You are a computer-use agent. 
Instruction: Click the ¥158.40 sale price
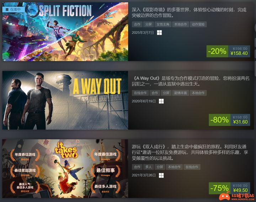[239, 53]
